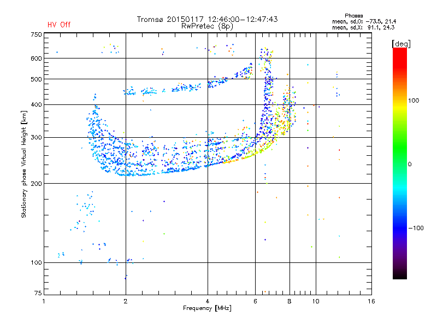Click the mean, sd,O phase statistics line

coord(364,21)
